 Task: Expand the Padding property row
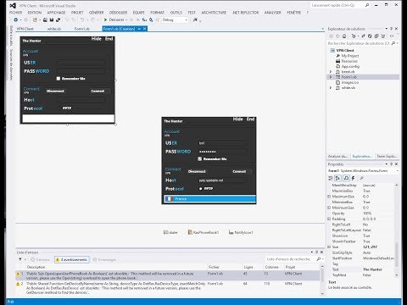[x=329, y=219]
